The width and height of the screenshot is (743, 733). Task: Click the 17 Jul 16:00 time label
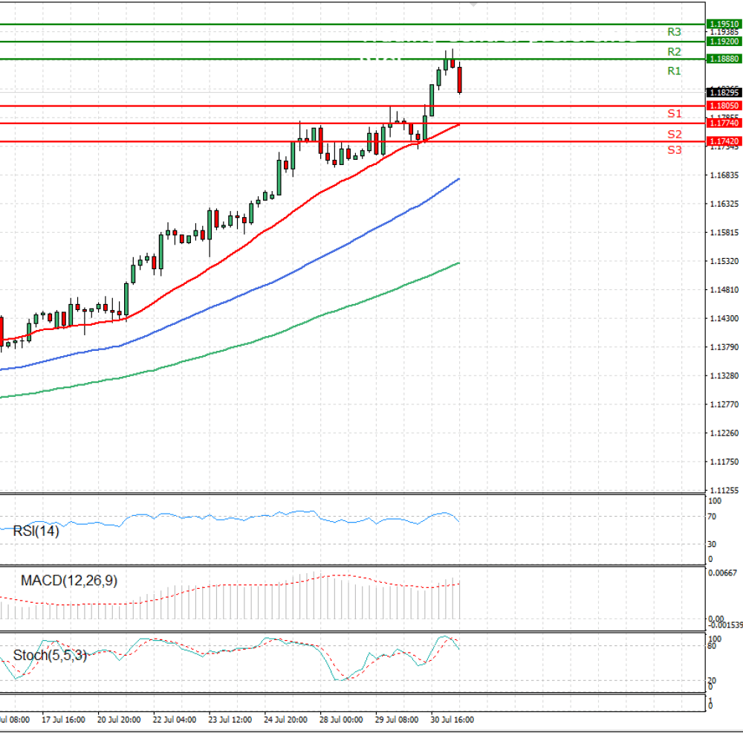pyautogui.click(x=63, y=720)
